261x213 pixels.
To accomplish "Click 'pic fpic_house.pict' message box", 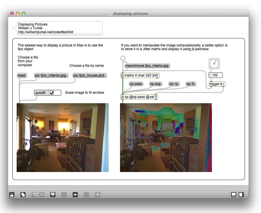I will tap(90, 75).
